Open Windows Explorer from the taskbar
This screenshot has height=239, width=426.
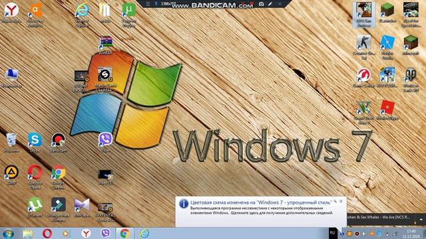tap(27, 233)
